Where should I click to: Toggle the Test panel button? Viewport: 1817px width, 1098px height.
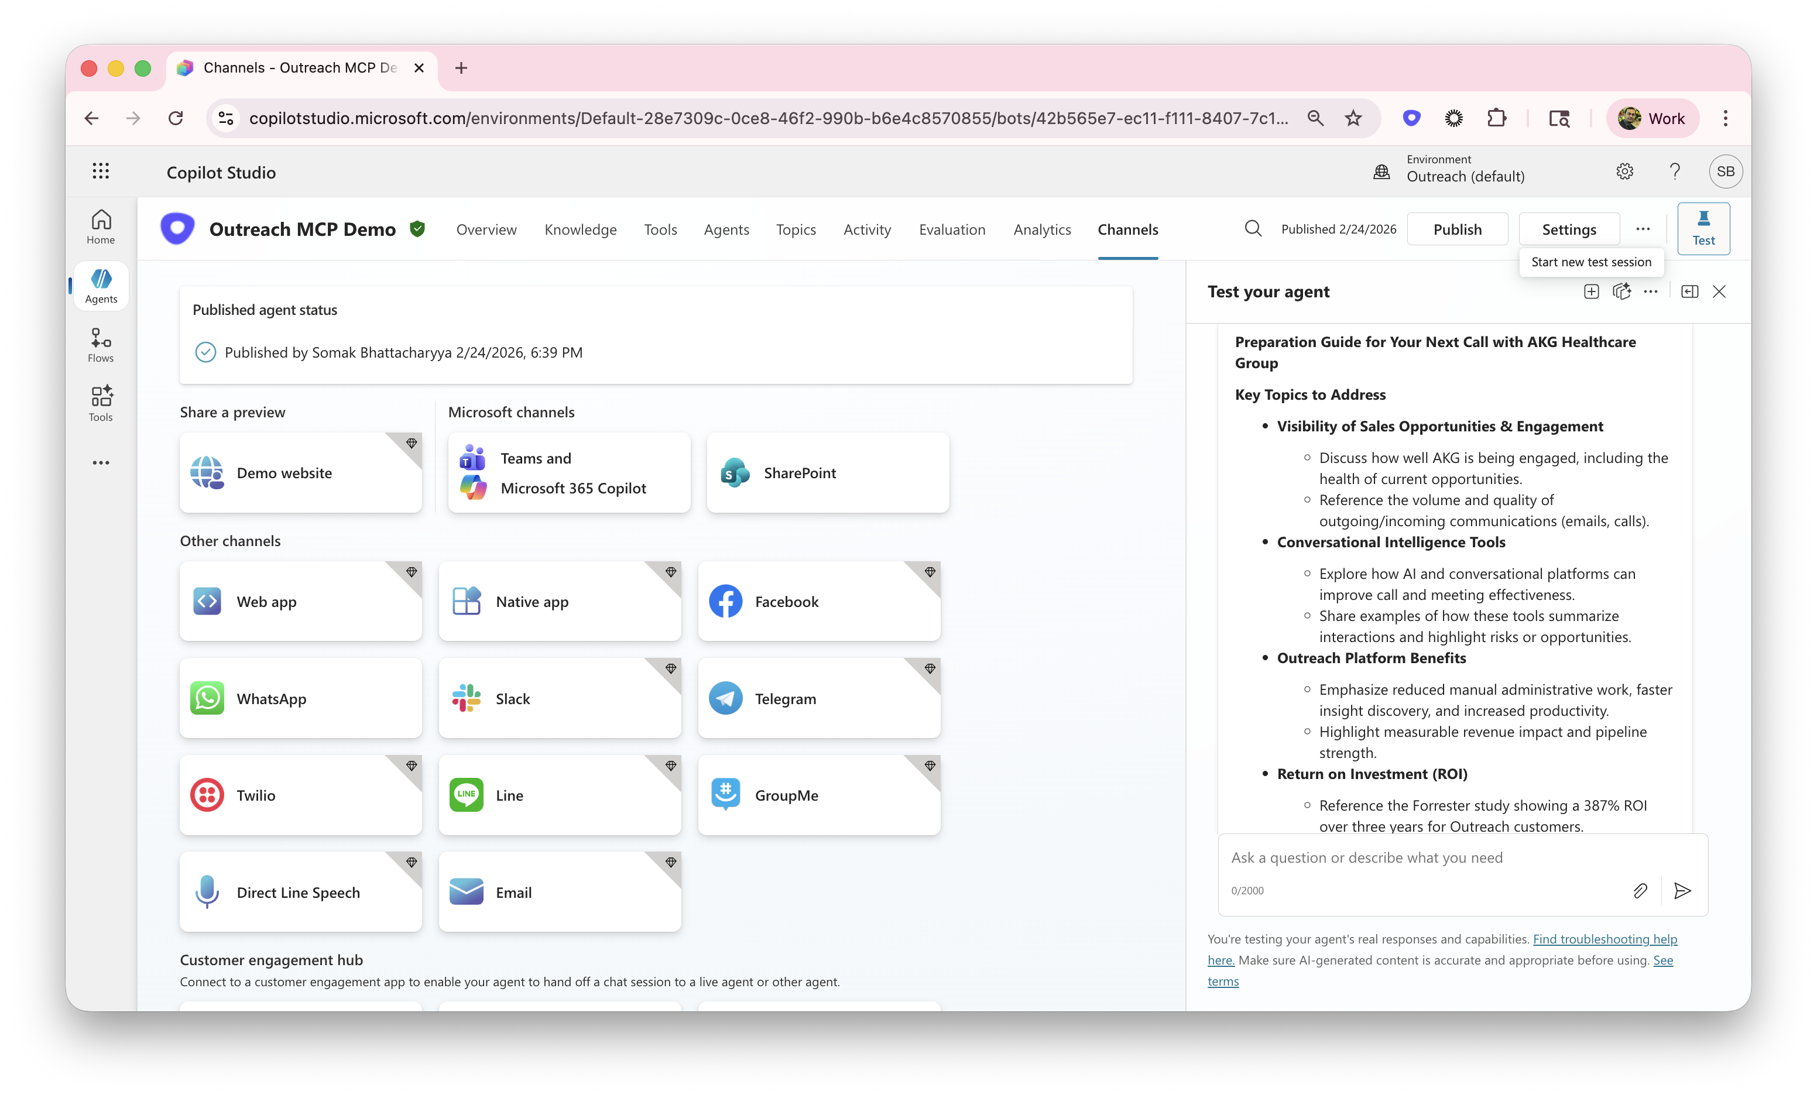pyautogui.click(x=1703, y=229)
